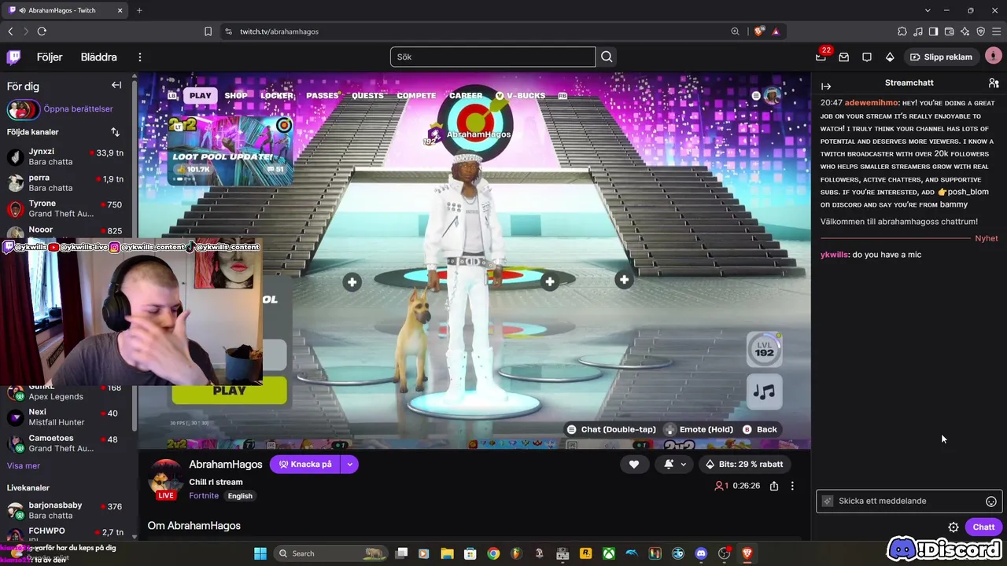This screenshot has height=566, width=1007.
Task: Zoom the page with address-bar magnifier
Action: point(735,31)
